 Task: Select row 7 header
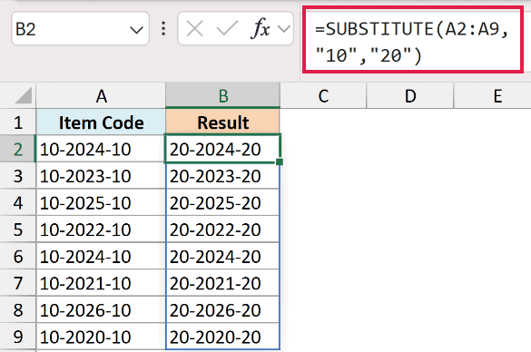pyautogui.click(x=18, y=283)
